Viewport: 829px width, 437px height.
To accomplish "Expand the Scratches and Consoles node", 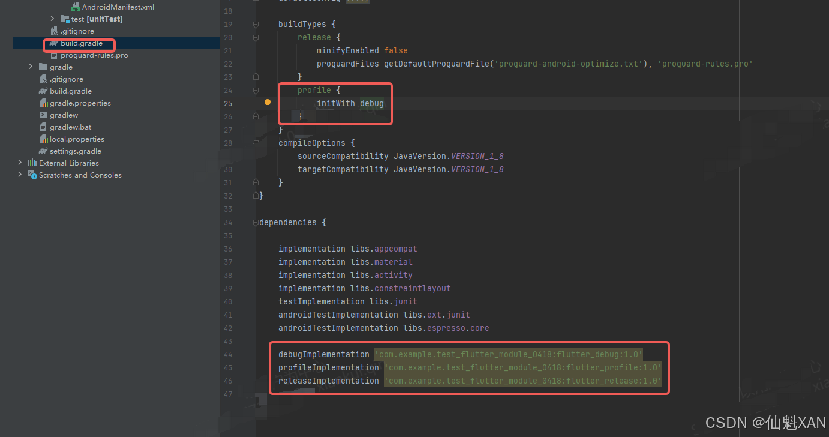I will (x=20, y=175).
